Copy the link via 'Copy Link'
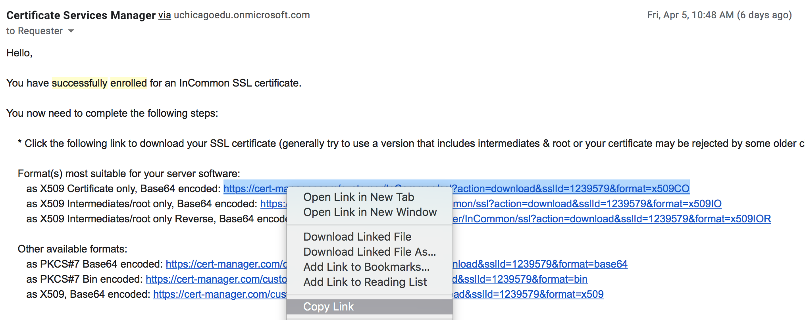 tap(328, 307)
